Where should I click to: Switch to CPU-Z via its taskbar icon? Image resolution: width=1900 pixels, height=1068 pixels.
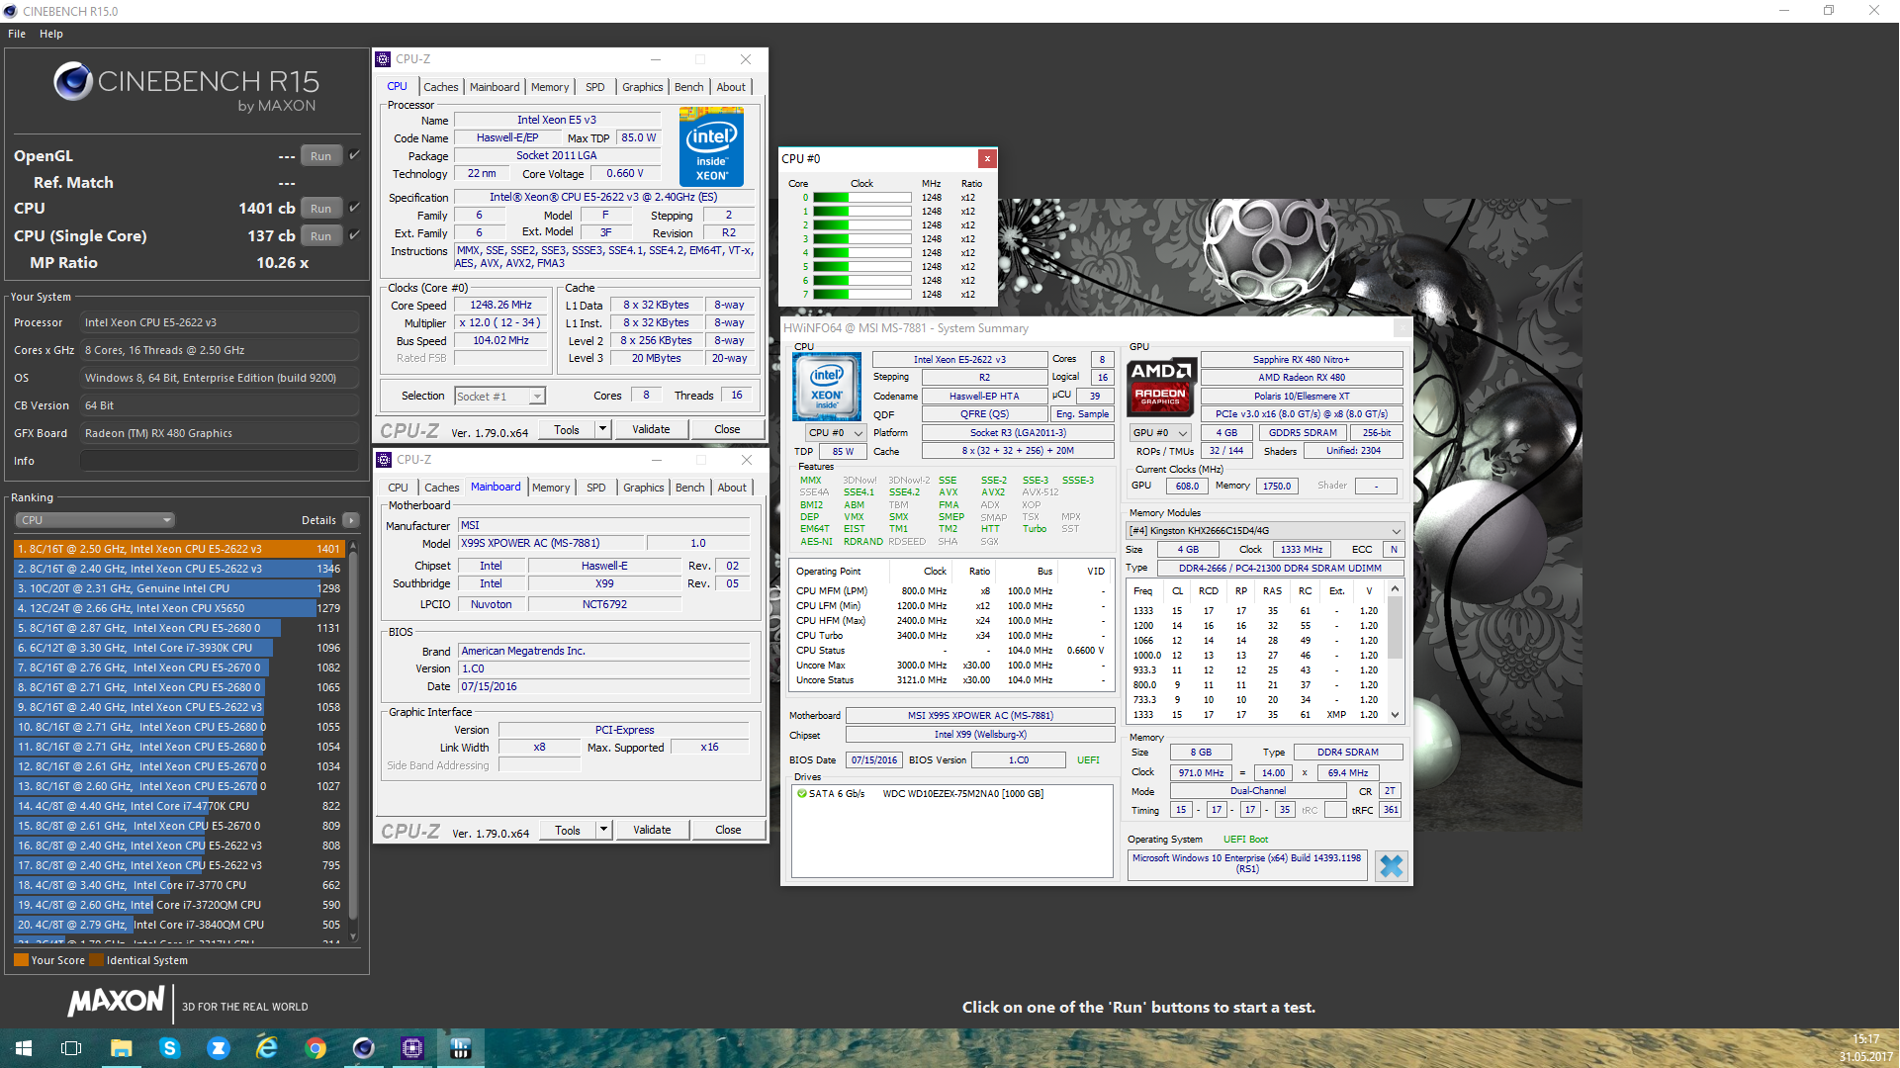point(411,1048)
